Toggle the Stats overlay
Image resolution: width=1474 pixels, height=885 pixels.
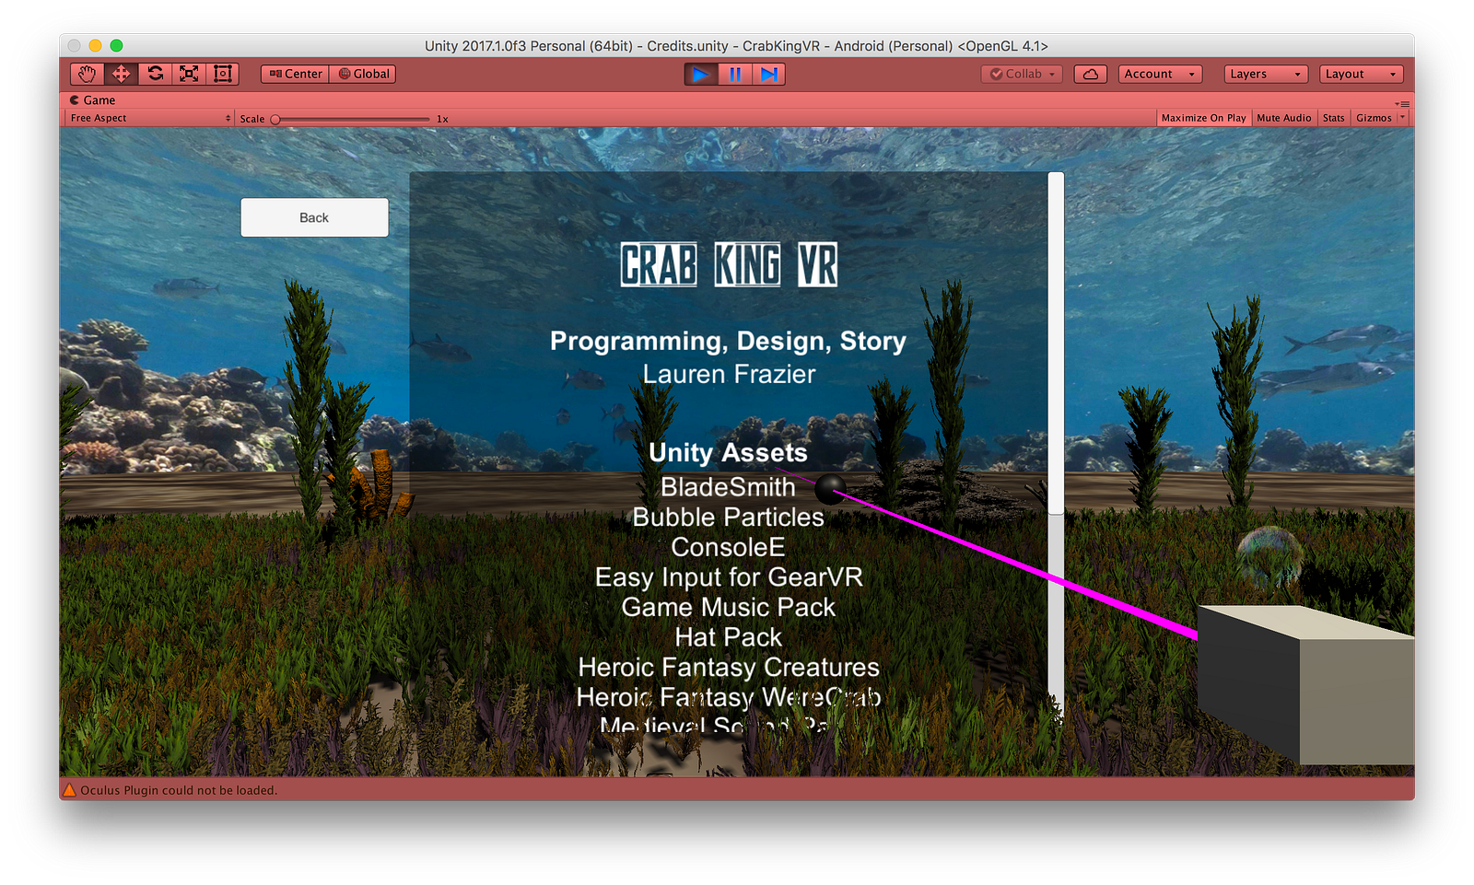tap(1333, 118)
